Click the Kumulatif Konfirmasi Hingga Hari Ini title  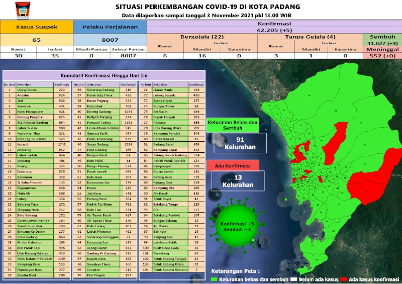pos(104,76)
